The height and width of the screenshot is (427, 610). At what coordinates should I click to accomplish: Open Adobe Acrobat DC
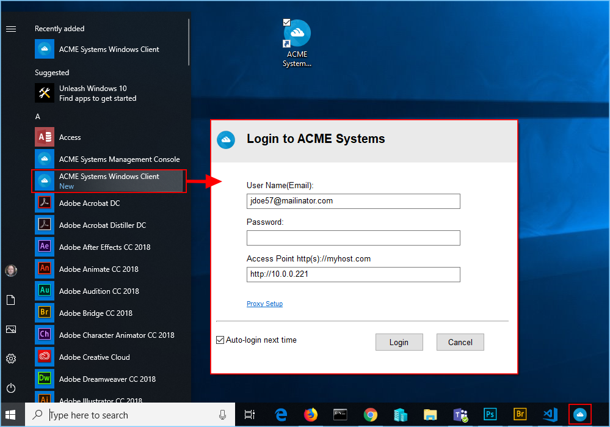pos(108,203)
